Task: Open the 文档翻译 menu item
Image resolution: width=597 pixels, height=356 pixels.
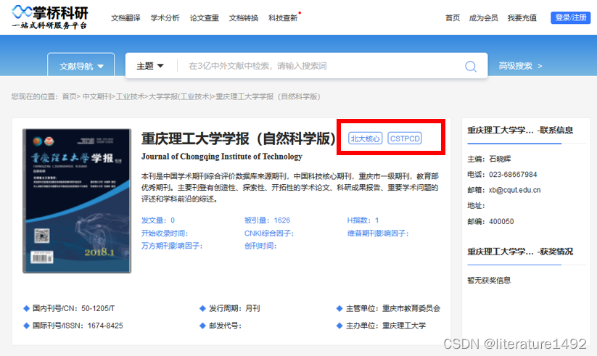Action: (x=125, y=18)
